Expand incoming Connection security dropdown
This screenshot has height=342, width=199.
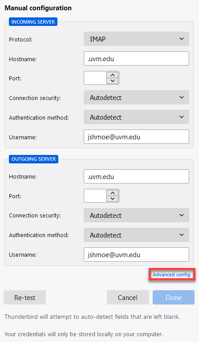click(136, 97)
